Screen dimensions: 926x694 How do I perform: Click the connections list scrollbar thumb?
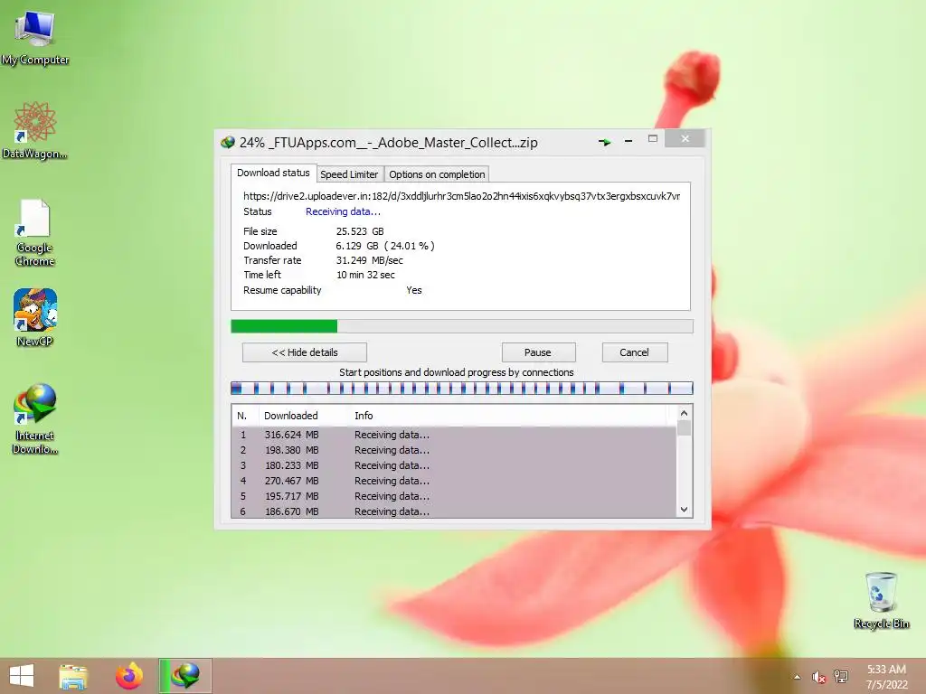pos(684,427)
